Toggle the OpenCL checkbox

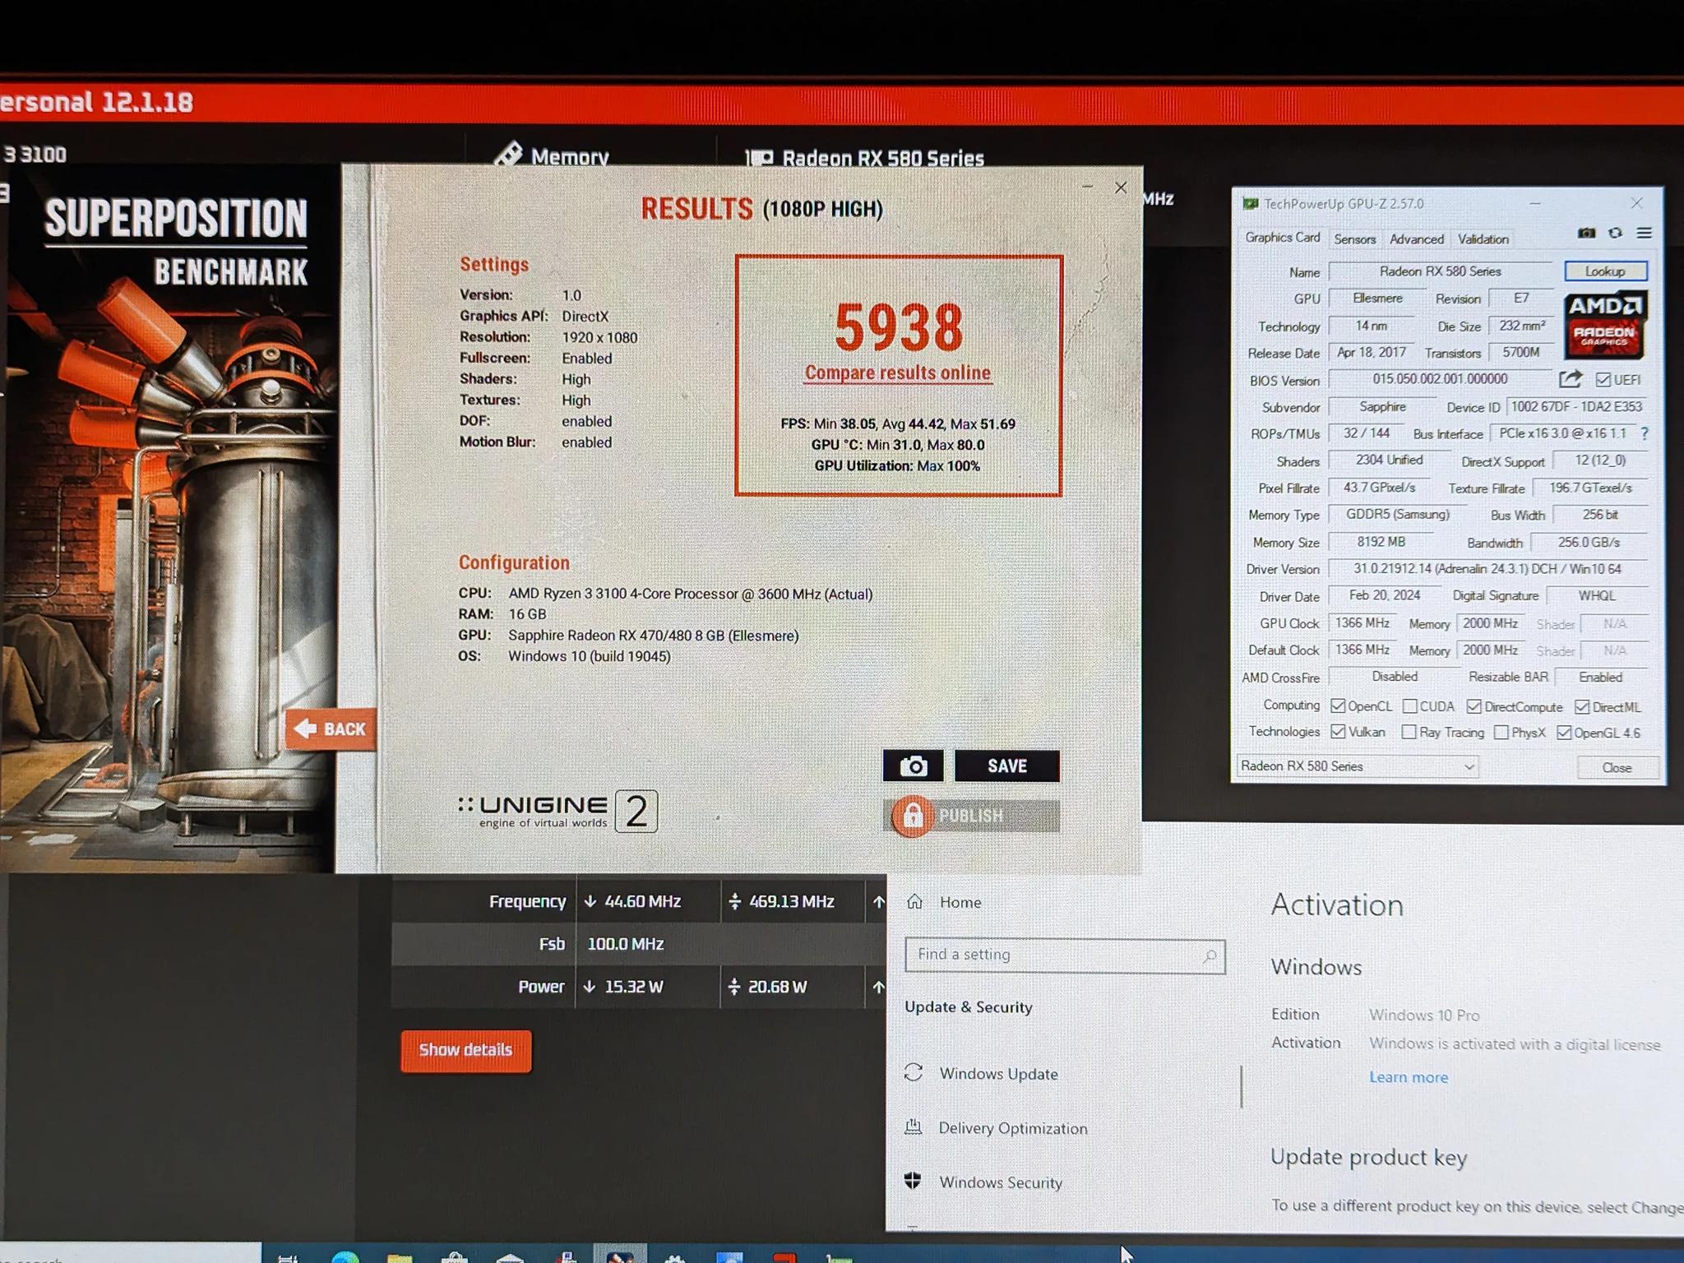(x=1338, y=706)
